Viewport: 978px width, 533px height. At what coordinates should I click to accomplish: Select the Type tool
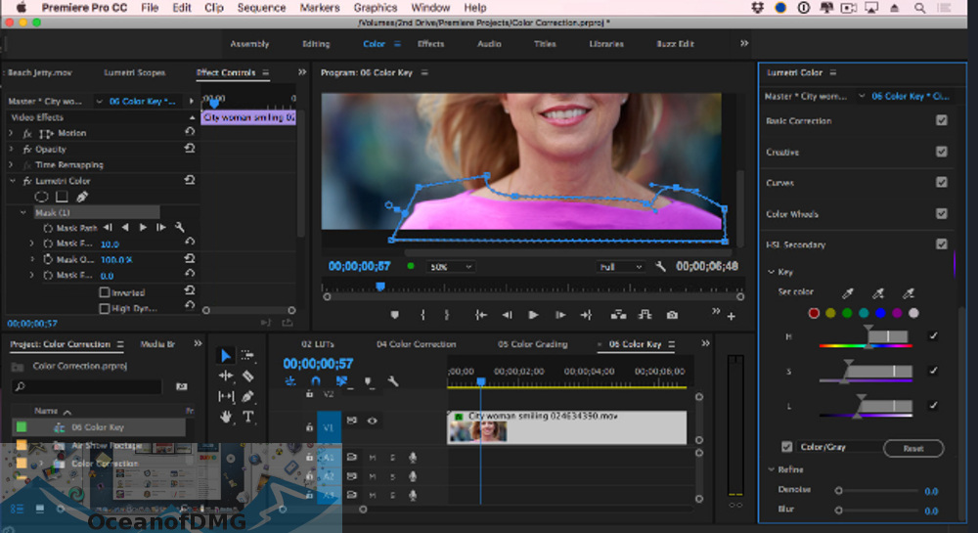pyautogui.click(x=247, y=417)
